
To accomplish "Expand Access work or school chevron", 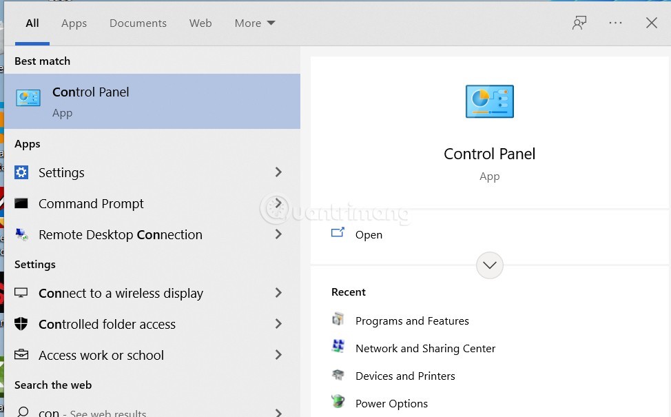I will coord(278,355).
